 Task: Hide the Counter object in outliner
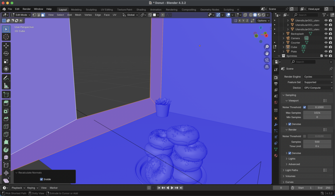click(326, 43)
